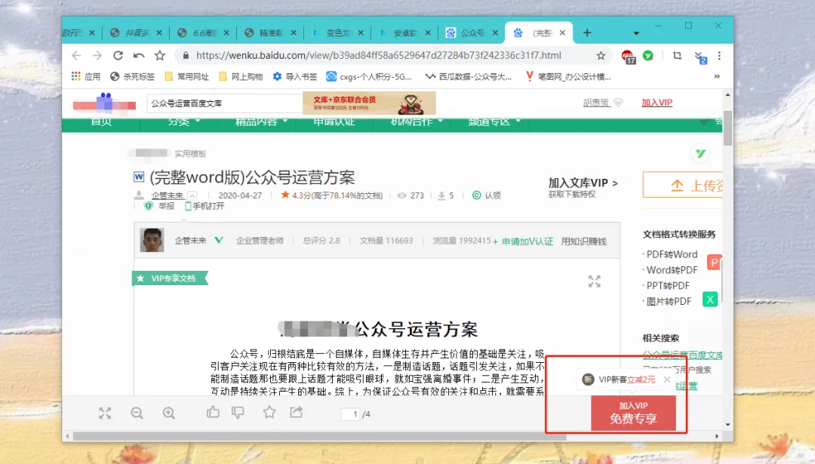Click the page number input field showing 1

[x=350, y=414]
